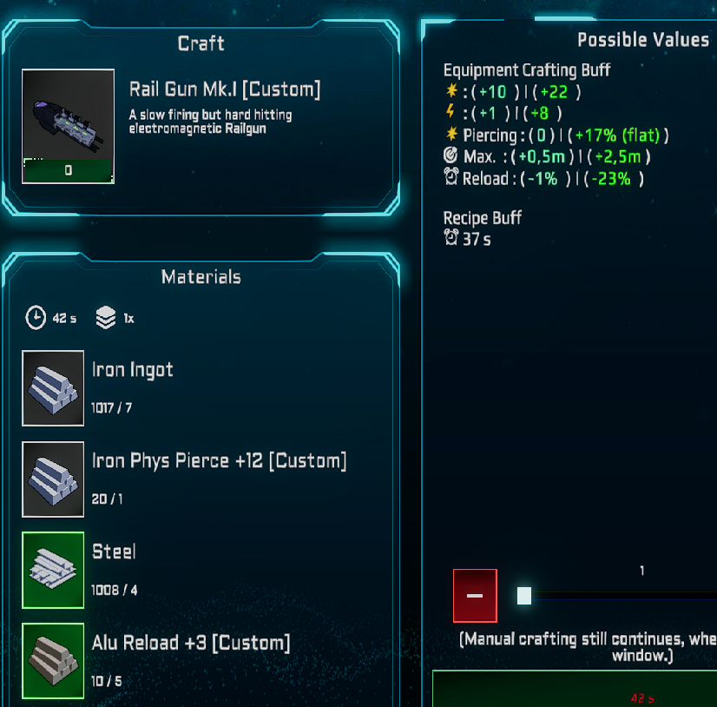
Task: Click the green craft progress bar
Action: pyautogui.click(x=575, y=689)
